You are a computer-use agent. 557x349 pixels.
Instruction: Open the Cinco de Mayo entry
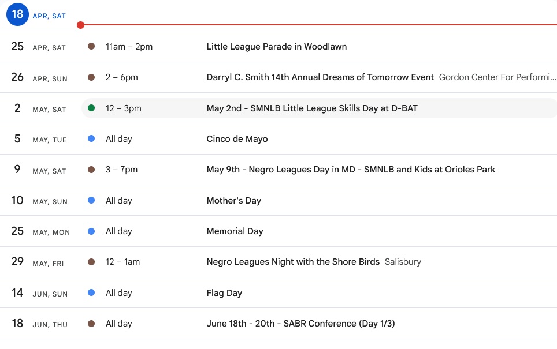click(x=237, y=139)
